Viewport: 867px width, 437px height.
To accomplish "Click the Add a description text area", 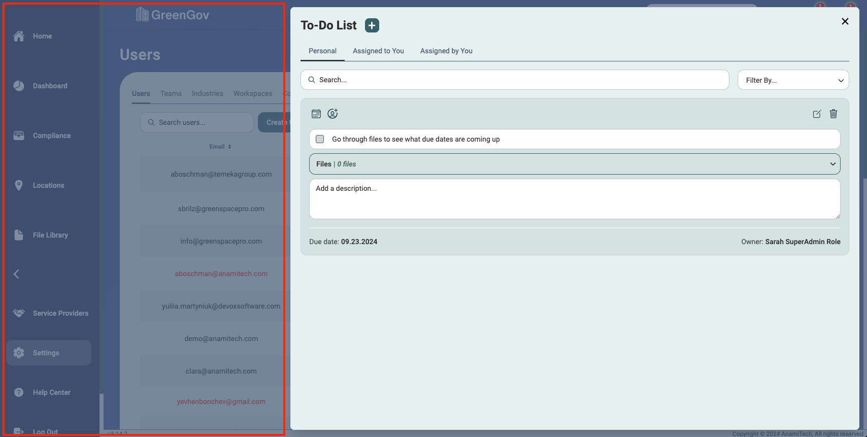I will (x=575, y=199).
